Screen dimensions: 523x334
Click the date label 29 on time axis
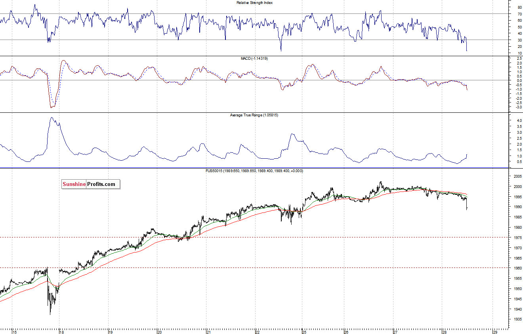click(494, 332)
